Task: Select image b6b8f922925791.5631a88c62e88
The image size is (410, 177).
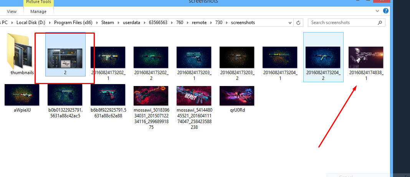Action: (x=108, y=95)
